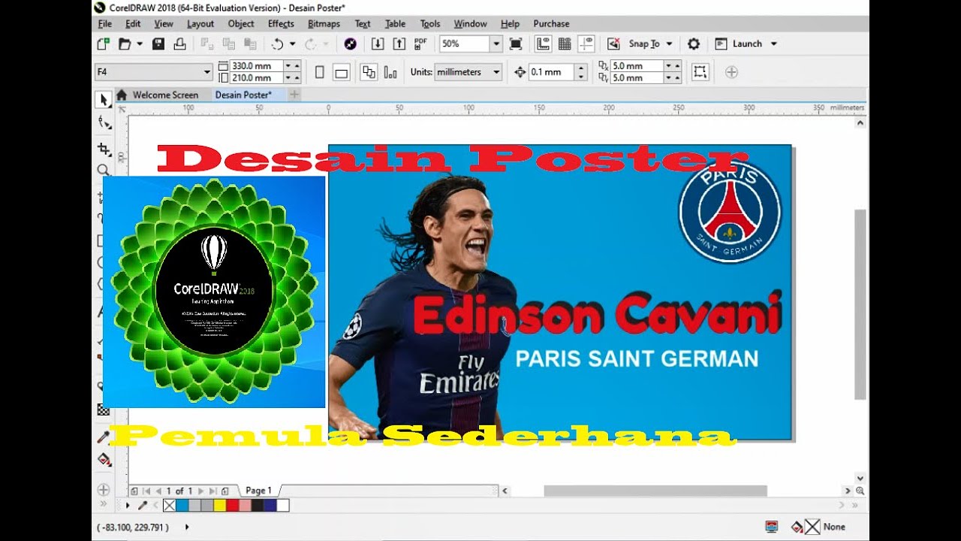Open the Effects menu

coord(281,24)
